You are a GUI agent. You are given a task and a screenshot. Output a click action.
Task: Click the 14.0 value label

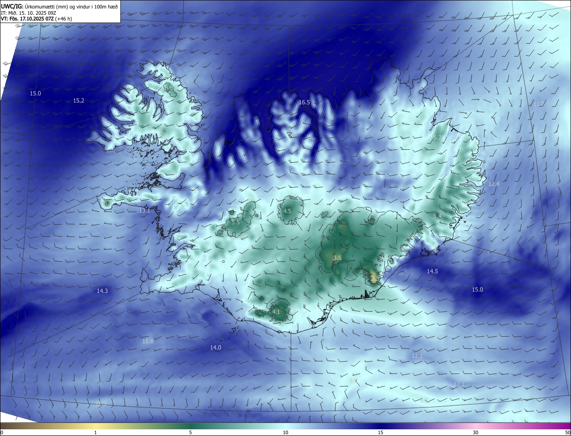[215, 348]
